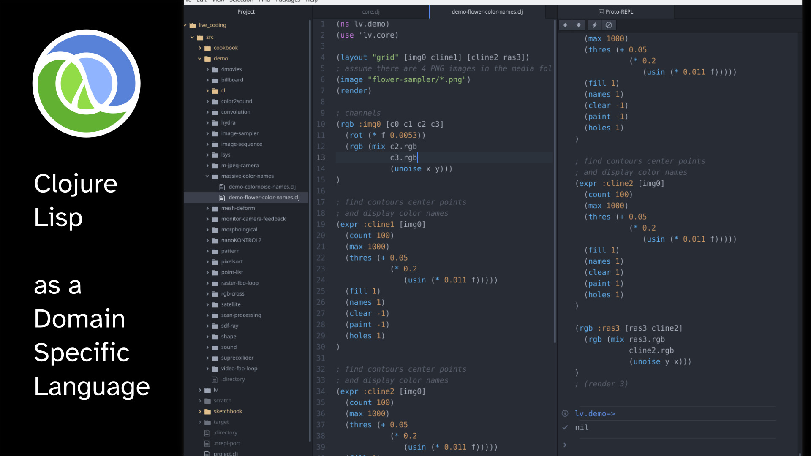Image resolution: width=811 pixels, height=456 pixels.
Task: Expand the lv folder chevron
Action: [x=200, y=390]
